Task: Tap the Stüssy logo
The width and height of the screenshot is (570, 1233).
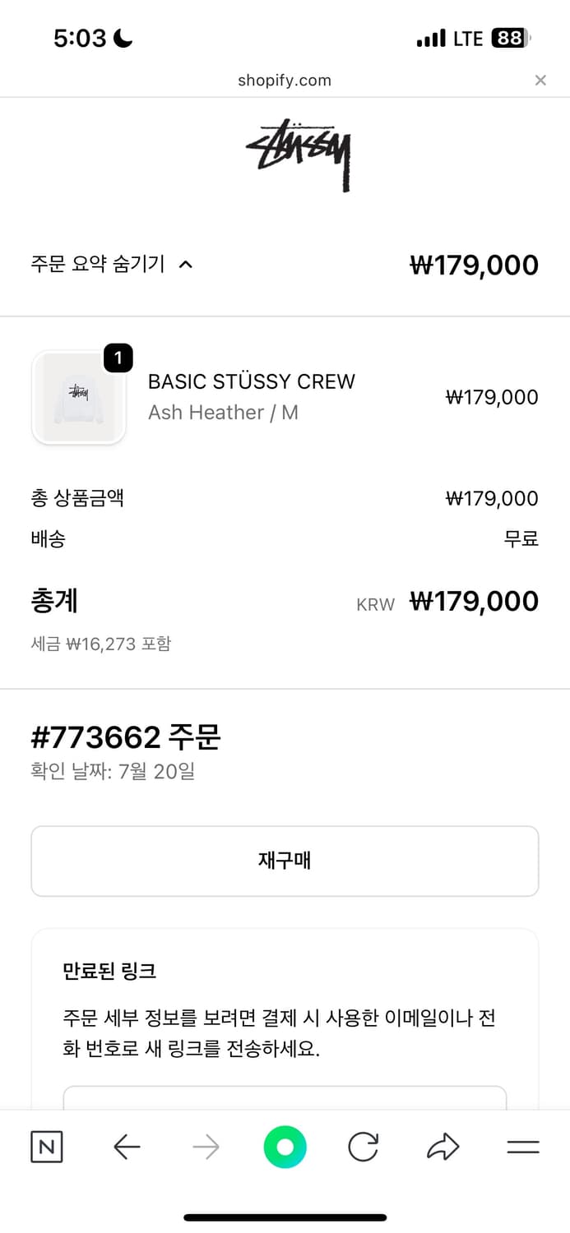Action: 299,155
